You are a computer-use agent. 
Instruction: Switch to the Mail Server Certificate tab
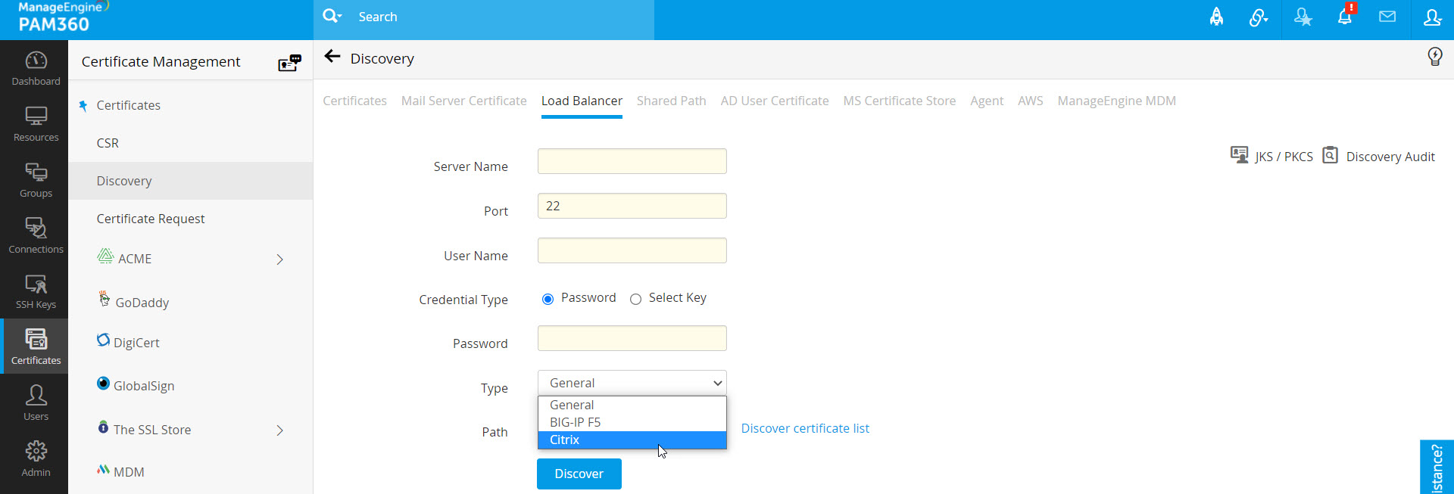pyautogui.click(x=463, y=101)
